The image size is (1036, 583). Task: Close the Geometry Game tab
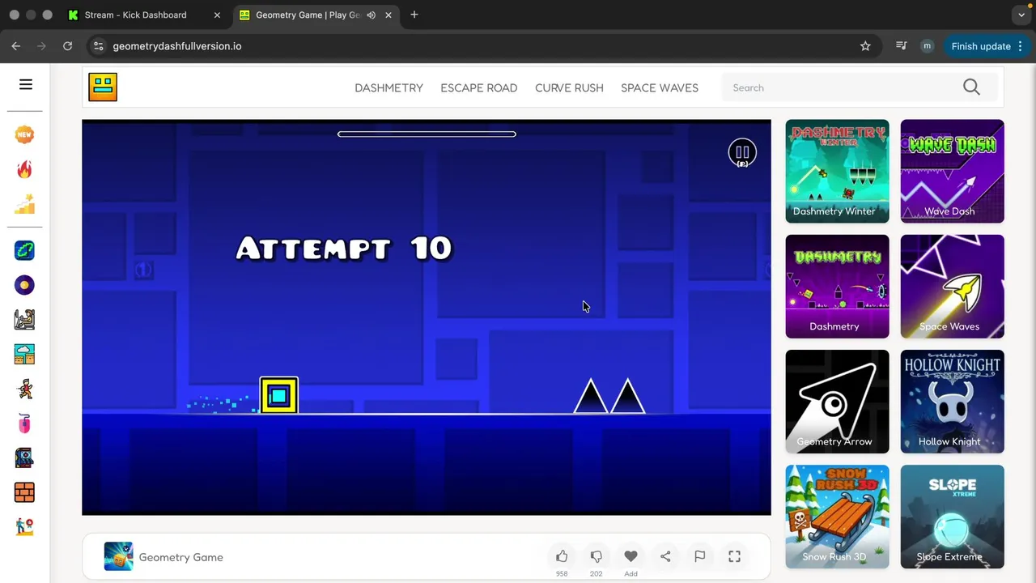pyautogui.click(x=388, y=15)
